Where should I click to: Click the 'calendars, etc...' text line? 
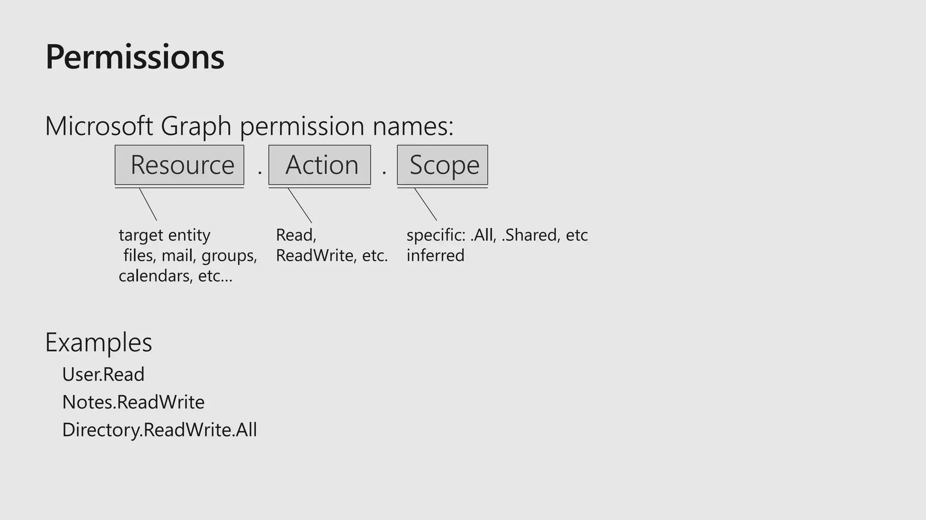tap(175, 276)
